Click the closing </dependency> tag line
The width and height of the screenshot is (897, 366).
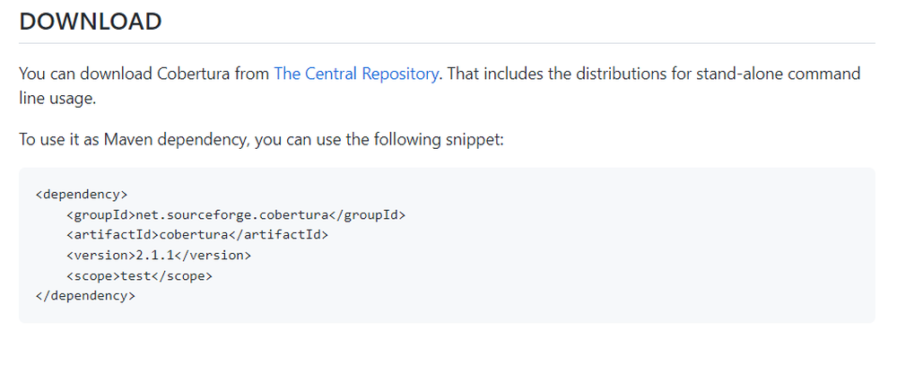pyautogui.click(x=85, y=296)
